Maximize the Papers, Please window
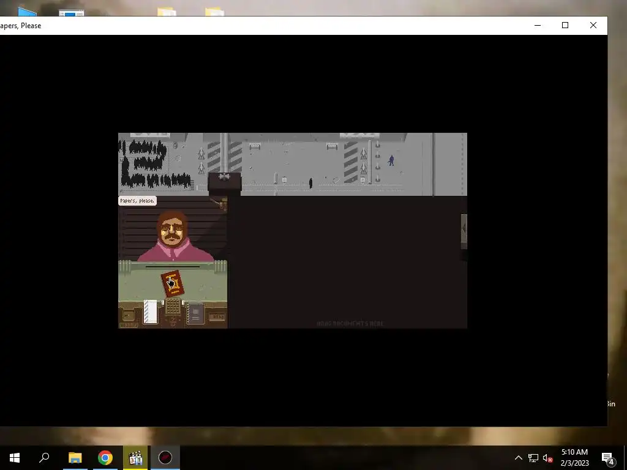Screen dimensions: 627x470 [x=565, y=25]
